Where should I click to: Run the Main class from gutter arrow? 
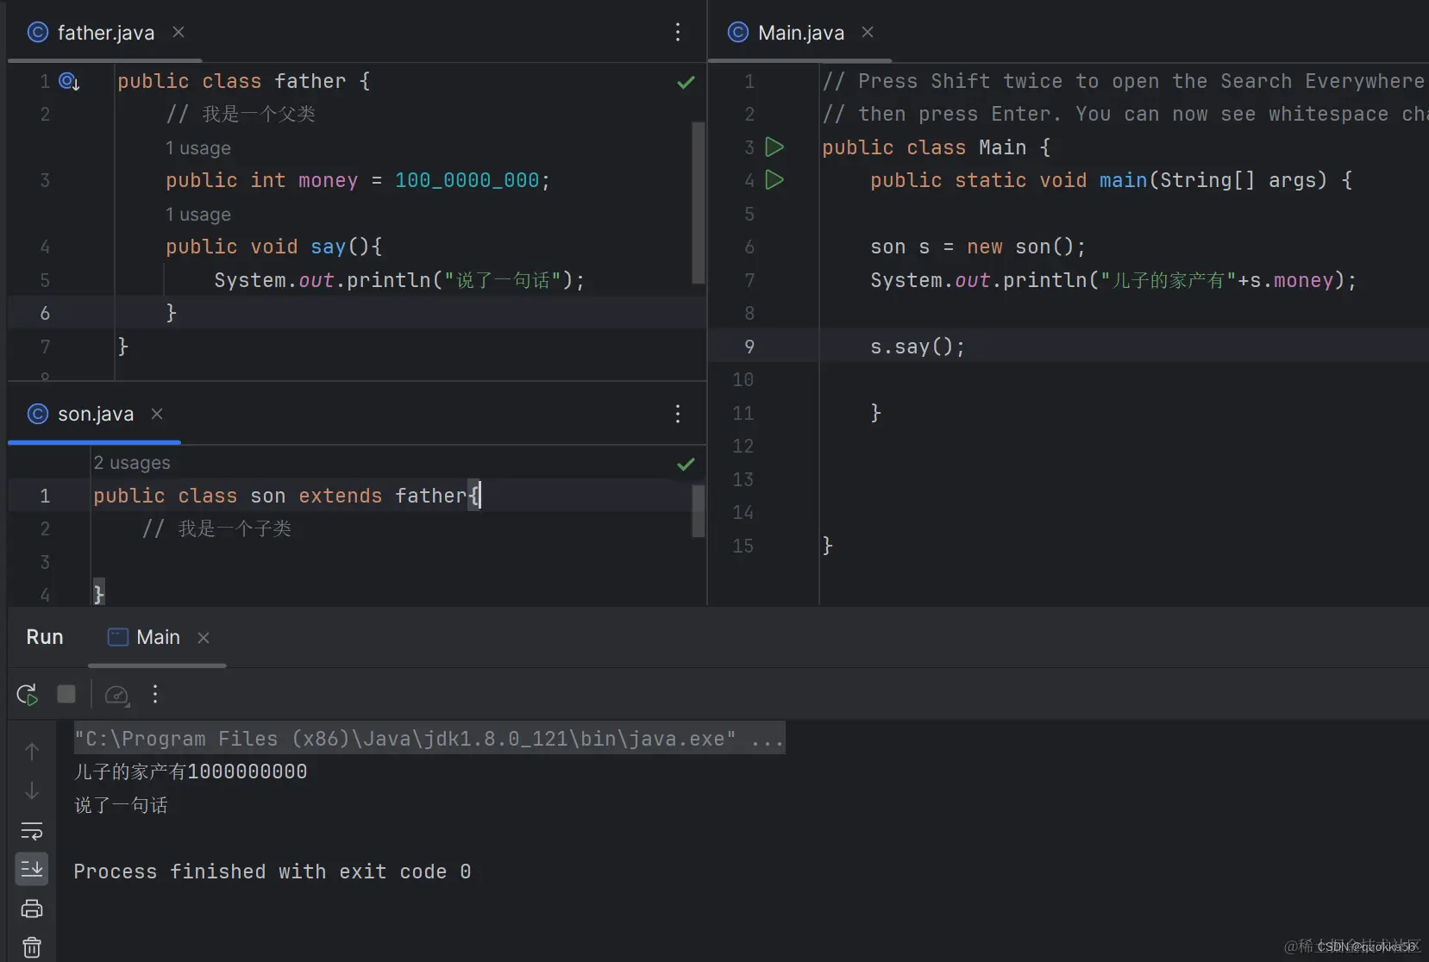pyautogui.click(x=774, y=147)
